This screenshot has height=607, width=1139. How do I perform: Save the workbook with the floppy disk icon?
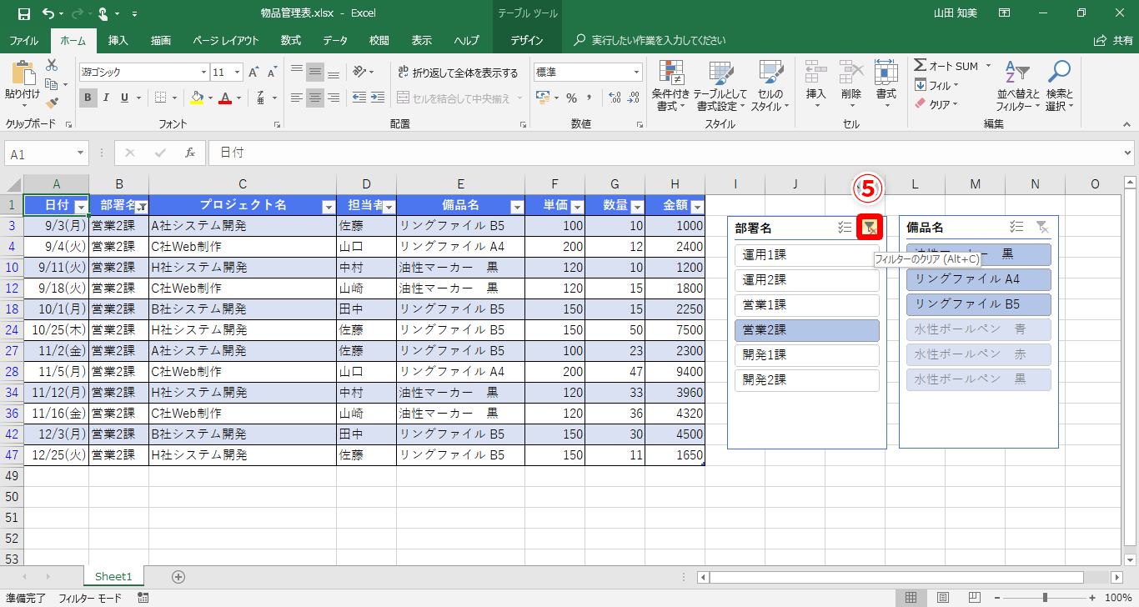tap(23, 13)
